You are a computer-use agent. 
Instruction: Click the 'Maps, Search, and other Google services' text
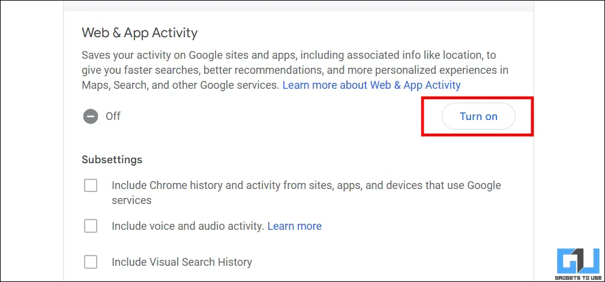coord(180,85)
